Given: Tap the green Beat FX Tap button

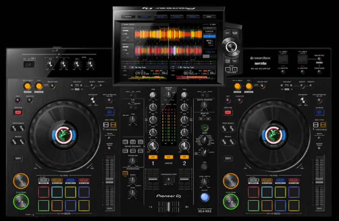Looking at the screenshot, I should coord(205,128).
